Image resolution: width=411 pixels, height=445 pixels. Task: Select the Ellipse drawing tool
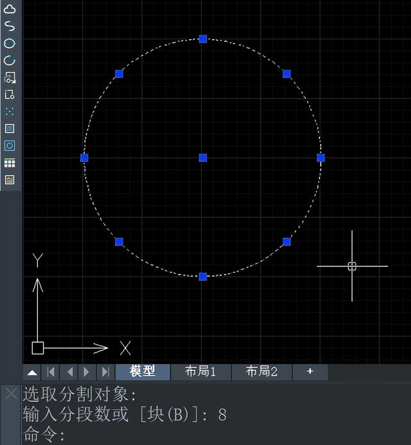[x=10, y=43]
